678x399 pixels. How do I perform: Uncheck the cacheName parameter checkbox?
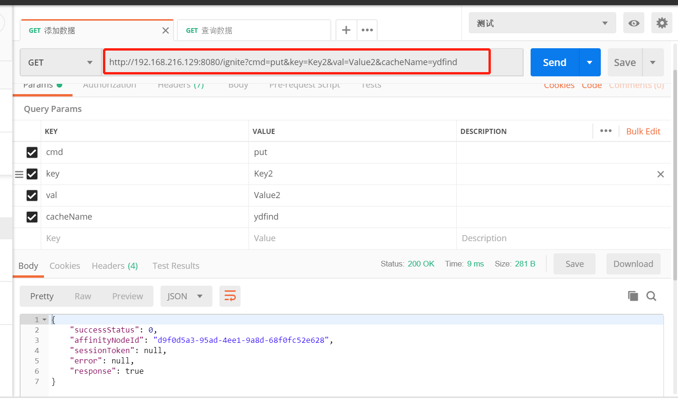click(x=32, y=217)
